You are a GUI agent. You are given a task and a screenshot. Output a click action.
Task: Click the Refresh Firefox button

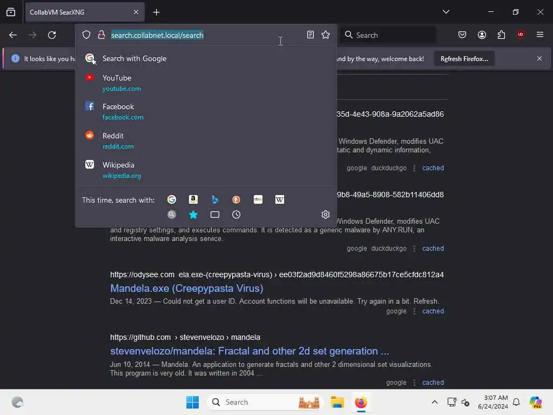click(x=464, y=58)
